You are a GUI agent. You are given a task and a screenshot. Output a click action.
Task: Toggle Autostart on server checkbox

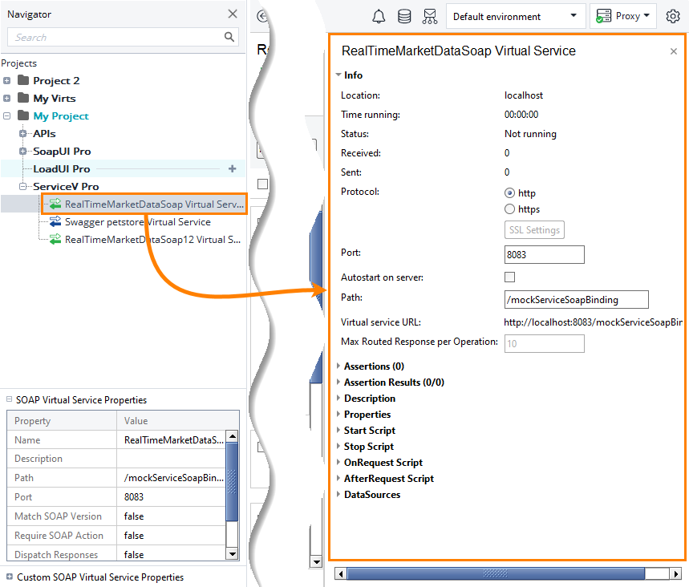point(509,277)
